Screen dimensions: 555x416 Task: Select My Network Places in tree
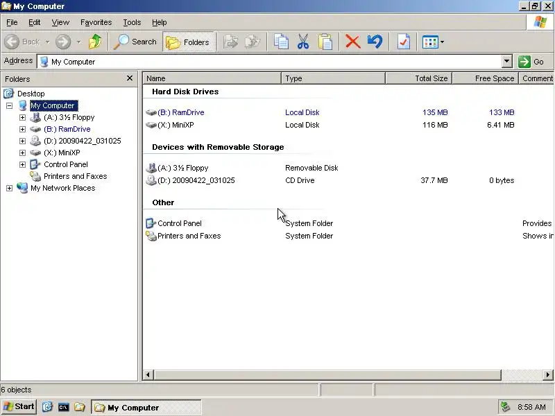[x=62, y=188]
